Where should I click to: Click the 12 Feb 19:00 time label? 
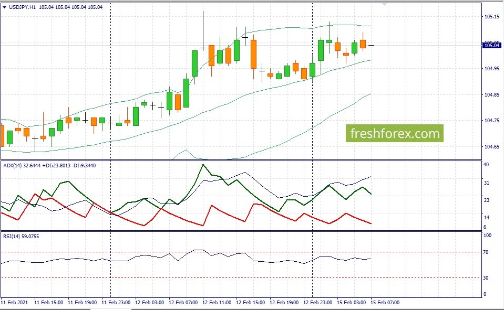(x=284, y=303)
